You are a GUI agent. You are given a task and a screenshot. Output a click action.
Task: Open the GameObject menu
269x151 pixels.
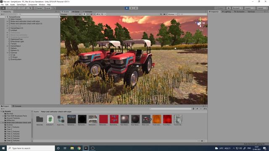tap(21, 5)
